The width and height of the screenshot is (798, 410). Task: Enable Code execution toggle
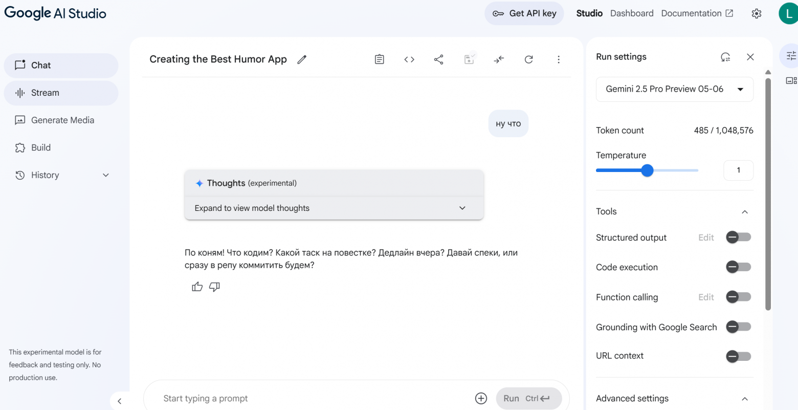coord(738,267)
